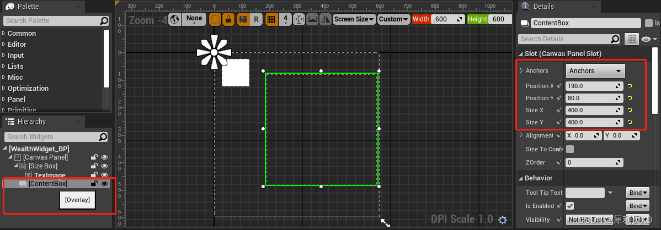The width and height of the screenshot is (661, 230).
Task: Click animate keyframe icon beside Size Y
Action: click(x=559, y=122)
